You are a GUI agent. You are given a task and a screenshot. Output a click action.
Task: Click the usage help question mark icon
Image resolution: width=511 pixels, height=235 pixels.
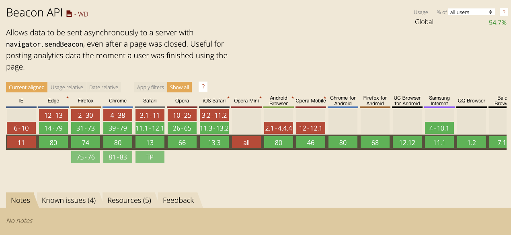click(503, 12)
